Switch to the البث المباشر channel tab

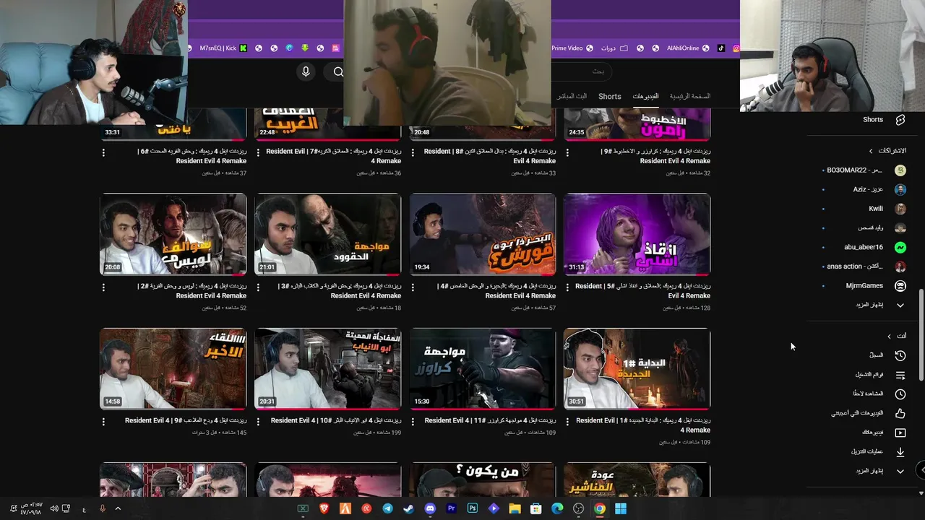[x=572, y=96]
